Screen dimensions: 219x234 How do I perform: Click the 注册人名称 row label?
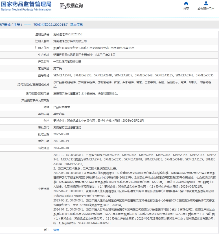42,41
